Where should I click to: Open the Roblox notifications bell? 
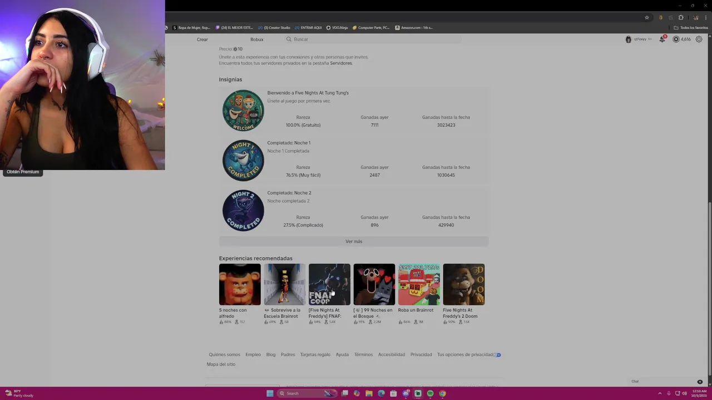[662, 39]
